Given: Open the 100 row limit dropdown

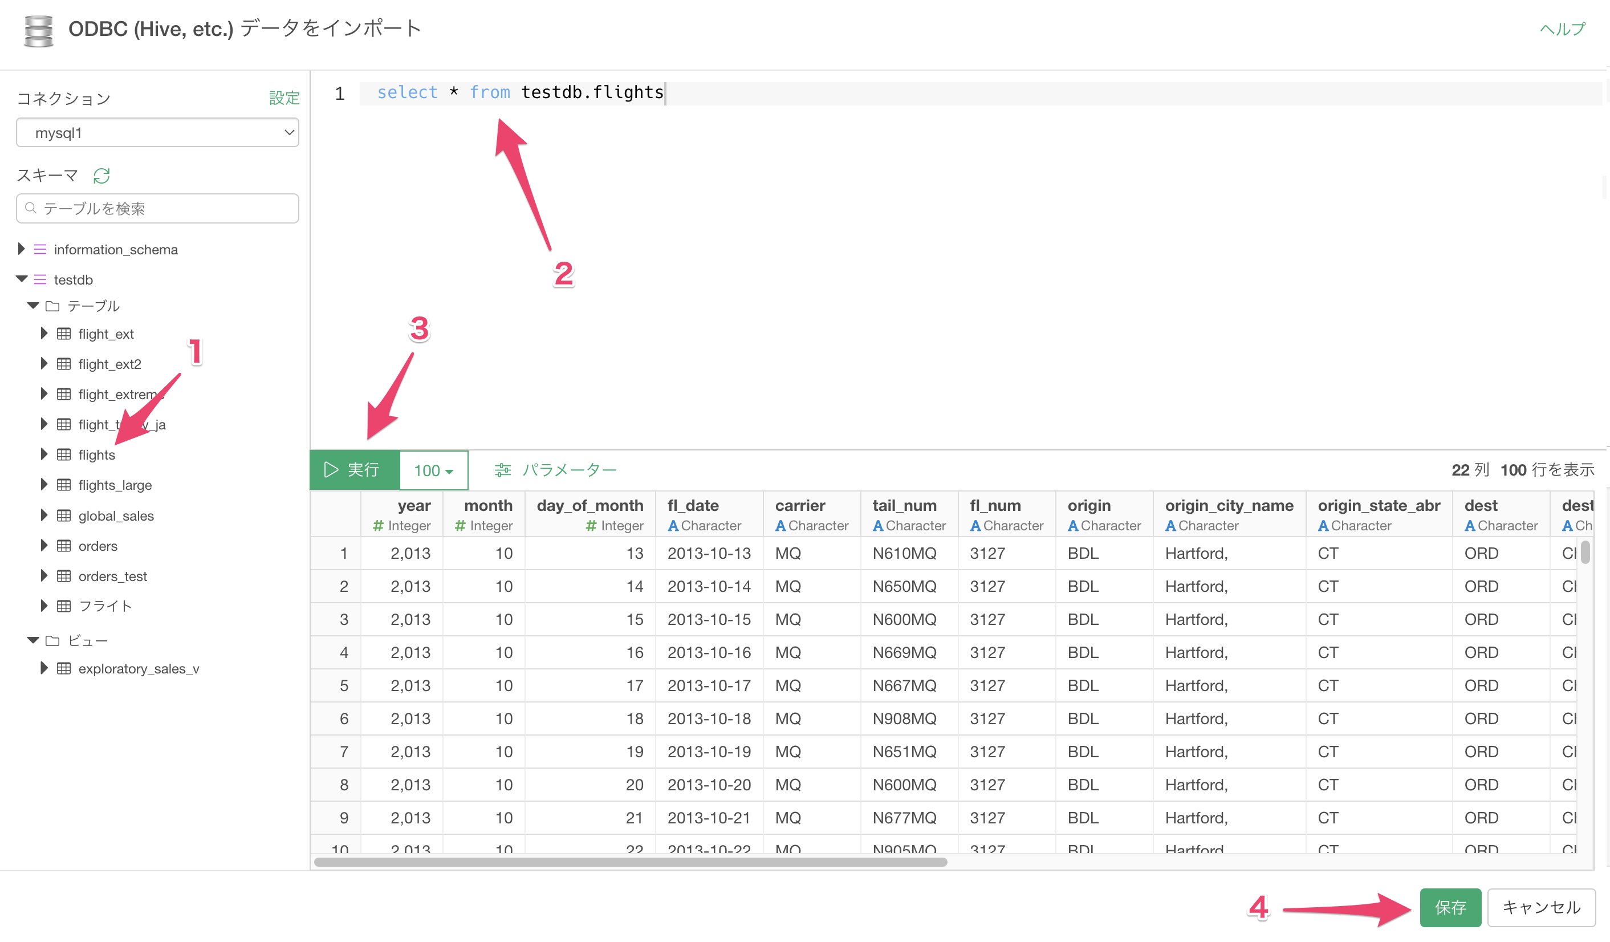Looking at the screenshot, I should [x=434, y=470].
